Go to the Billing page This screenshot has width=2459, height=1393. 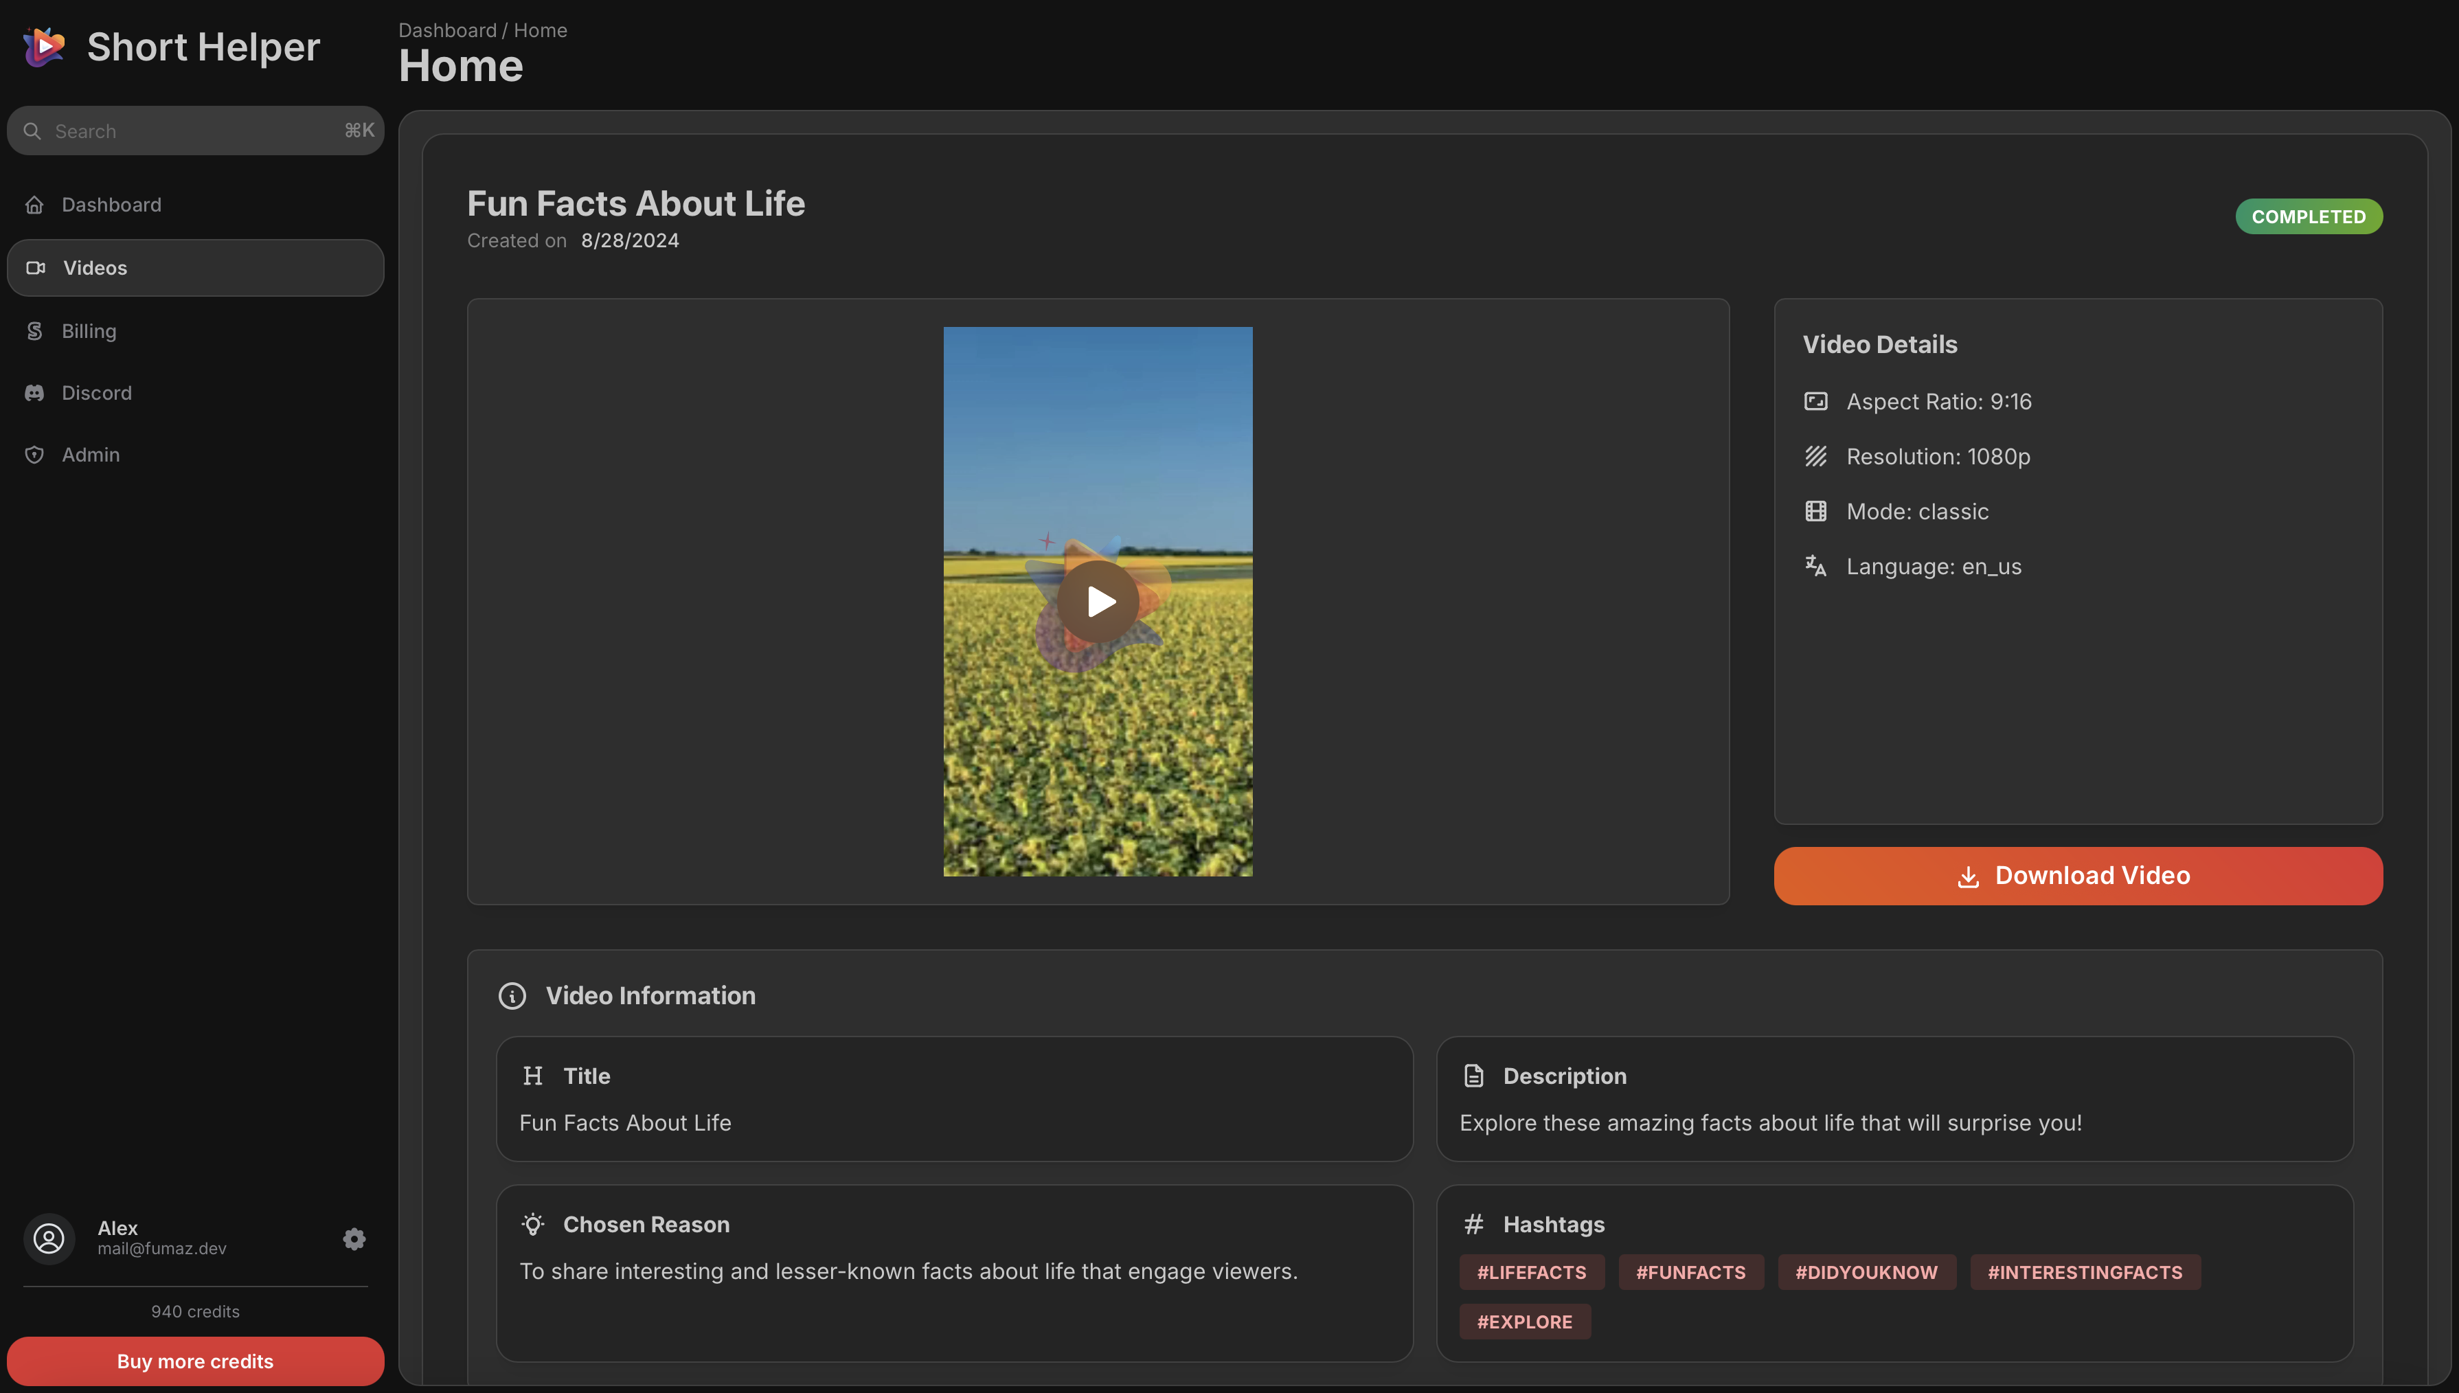pyautogui.click(x=89, y=331)
